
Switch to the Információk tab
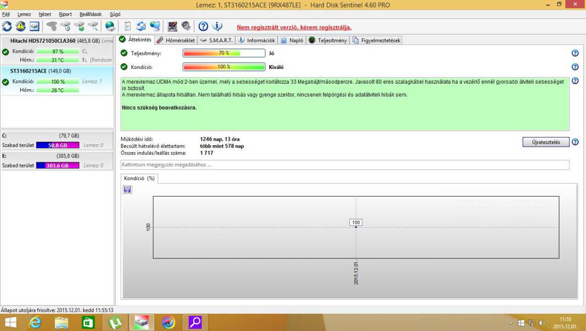tap(256, 40)
